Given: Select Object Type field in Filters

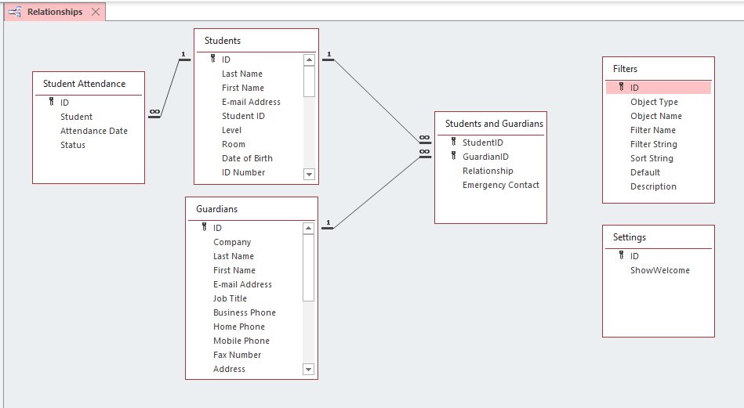Looking at the screenshot, I should coord(654,102).
